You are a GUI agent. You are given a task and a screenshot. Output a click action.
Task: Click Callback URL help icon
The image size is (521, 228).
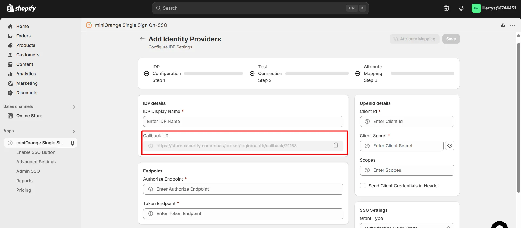point(151,146)
